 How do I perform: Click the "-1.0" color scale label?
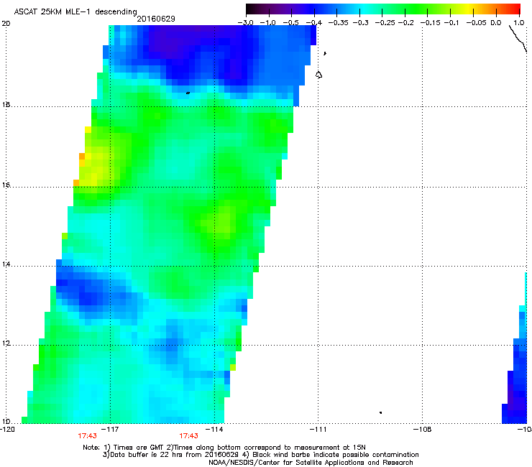click(x=267, y=23)
